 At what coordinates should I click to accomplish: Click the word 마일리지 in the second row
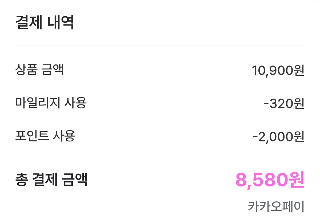37,103
